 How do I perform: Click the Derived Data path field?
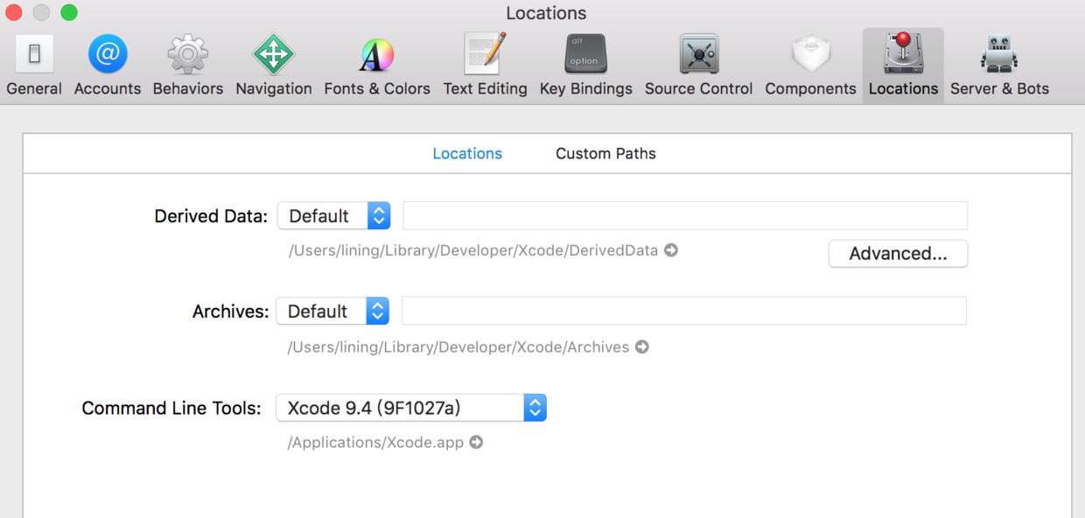(x=684, y=216)
